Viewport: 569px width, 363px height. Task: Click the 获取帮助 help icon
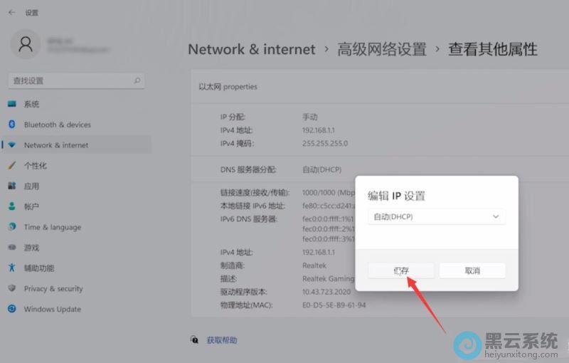(x=195, y=340)
